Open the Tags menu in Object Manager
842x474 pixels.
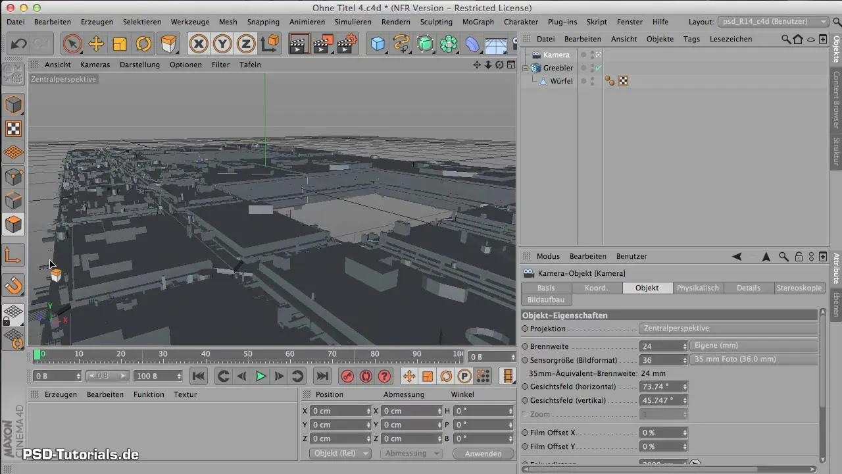(691, 39)
